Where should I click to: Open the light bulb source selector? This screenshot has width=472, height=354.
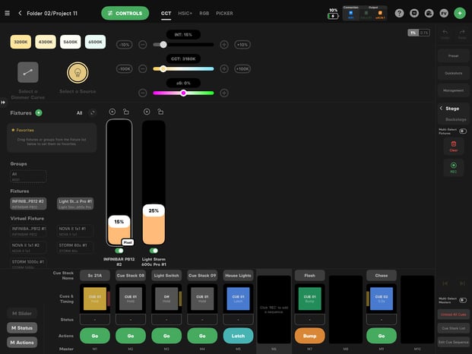coord(78,72)
